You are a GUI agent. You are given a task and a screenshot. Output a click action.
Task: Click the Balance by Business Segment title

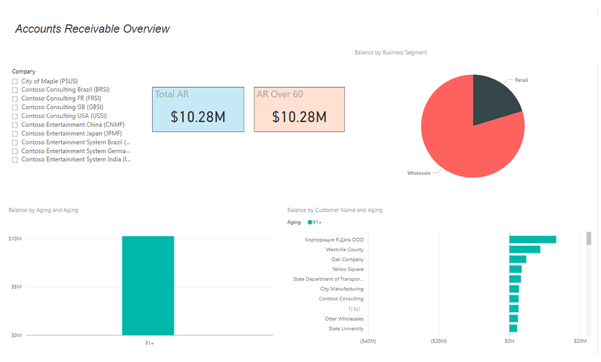click(x=391, y=53)
